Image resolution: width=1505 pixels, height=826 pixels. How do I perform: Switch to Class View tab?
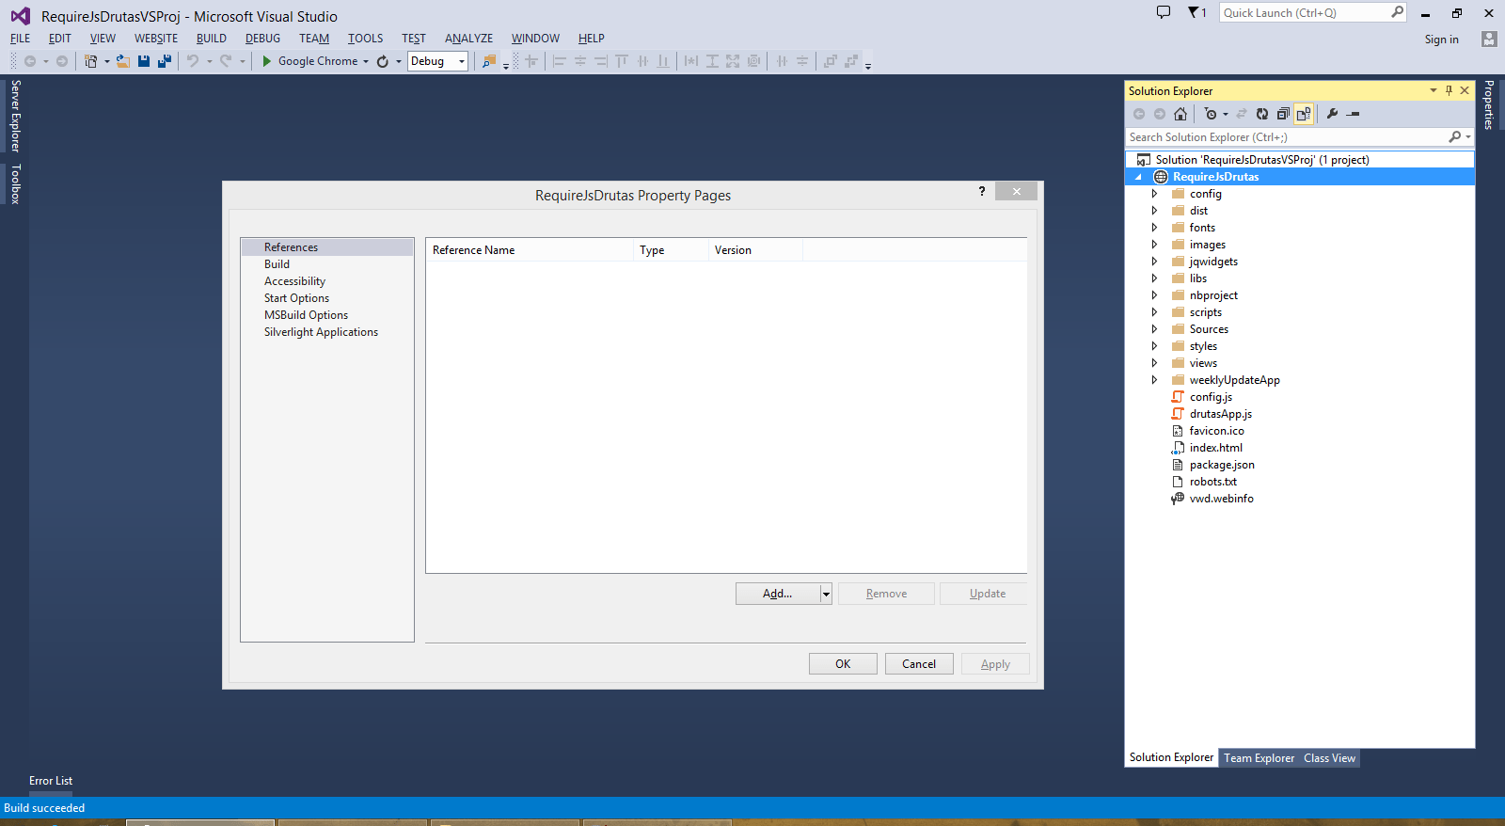point(1329,758)
